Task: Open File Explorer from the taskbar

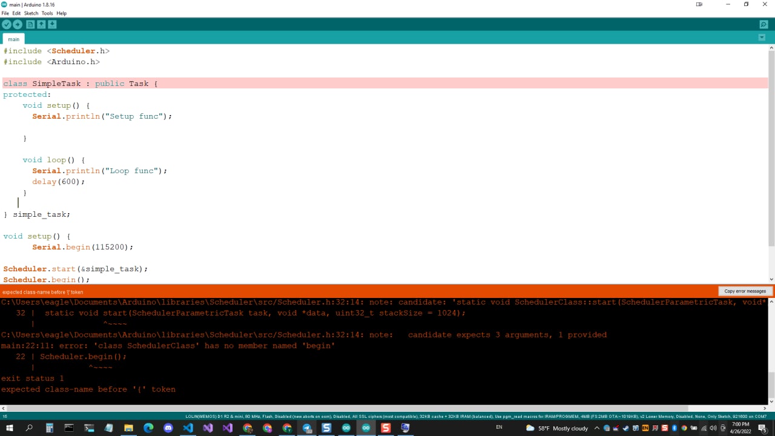Action: (128, 428)
